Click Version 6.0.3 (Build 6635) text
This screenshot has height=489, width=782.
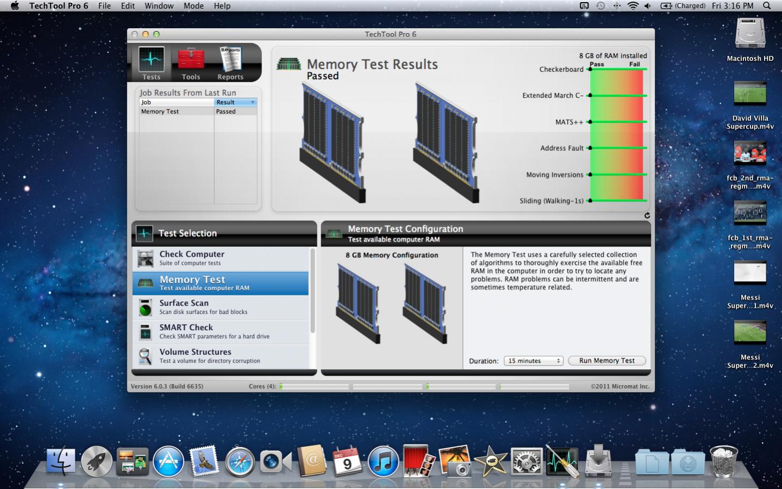pos(167,386)
